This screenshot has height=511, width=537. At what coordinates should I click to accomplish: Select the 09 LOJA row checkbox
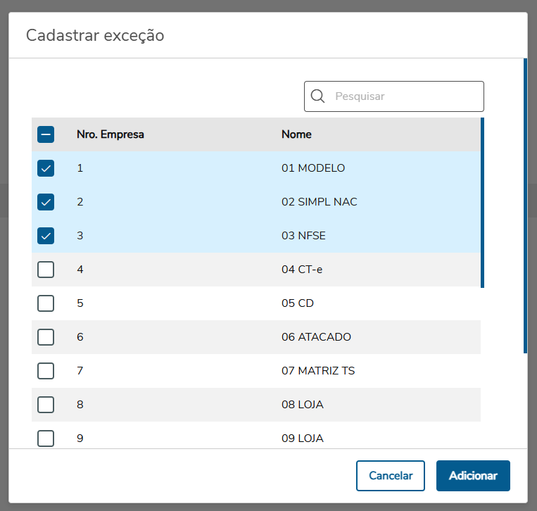46,438
